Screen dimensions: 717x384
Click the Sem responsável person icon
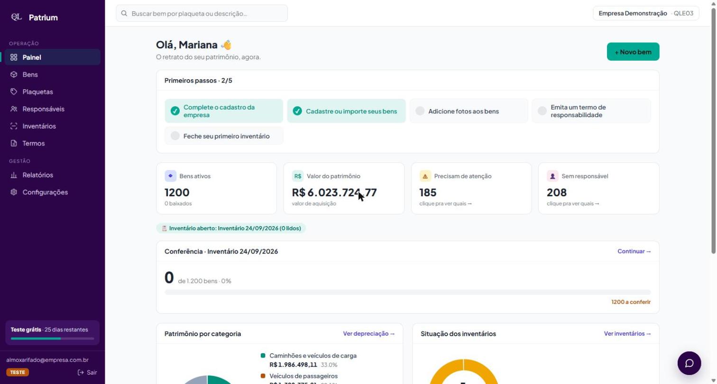tap(552, 176)
